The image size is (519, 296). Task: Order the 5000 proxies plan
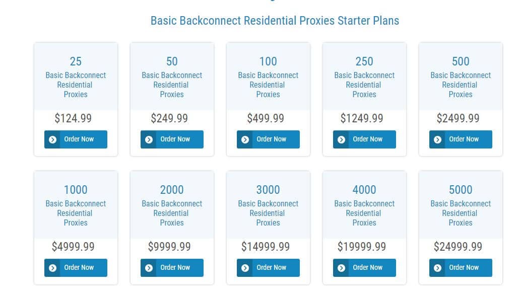tap(461, 267)
